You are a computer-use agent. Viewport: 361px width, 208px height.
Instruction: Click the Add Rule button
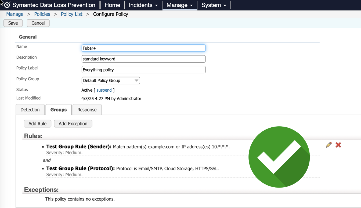37,124
